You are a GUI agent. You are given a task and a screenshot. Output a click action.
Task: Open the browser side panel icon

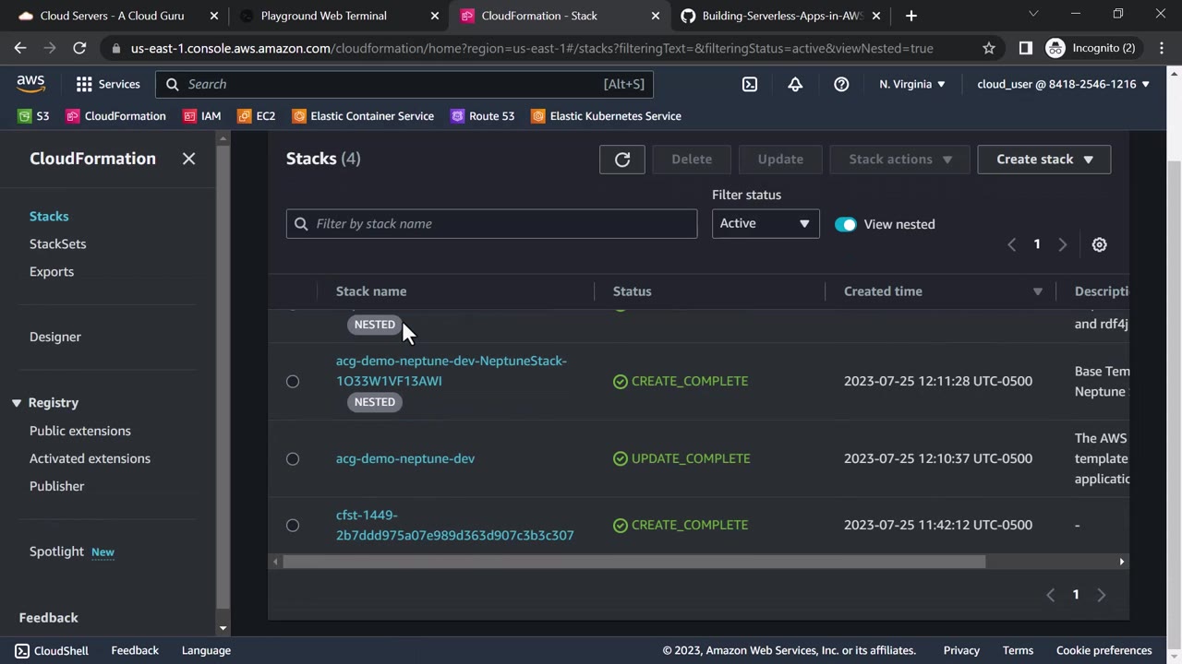[1025, 48]
